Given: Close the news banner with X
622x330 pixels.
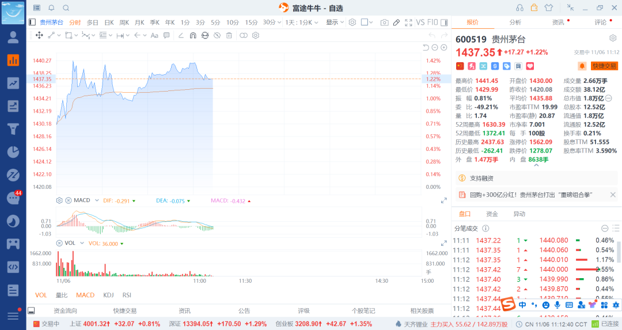Looking at the screenshot, I should tap(613, 195).
